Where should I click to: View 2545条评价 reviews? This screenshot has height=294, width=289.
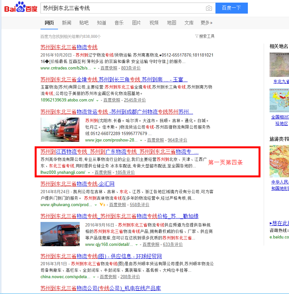[x=135, y=100]
